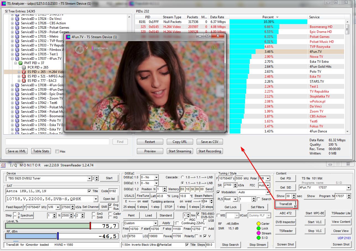Open the DiSEqC 1.0 dropdown

[156, 177]
